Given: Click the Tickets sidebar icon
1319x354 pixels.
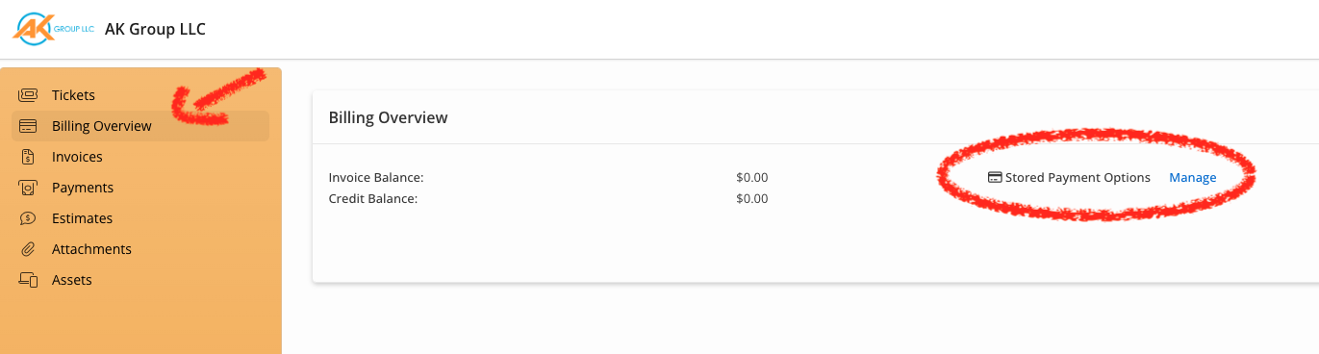Looking at the screenshot, I should pyautogui.click(x=28, y=95).
